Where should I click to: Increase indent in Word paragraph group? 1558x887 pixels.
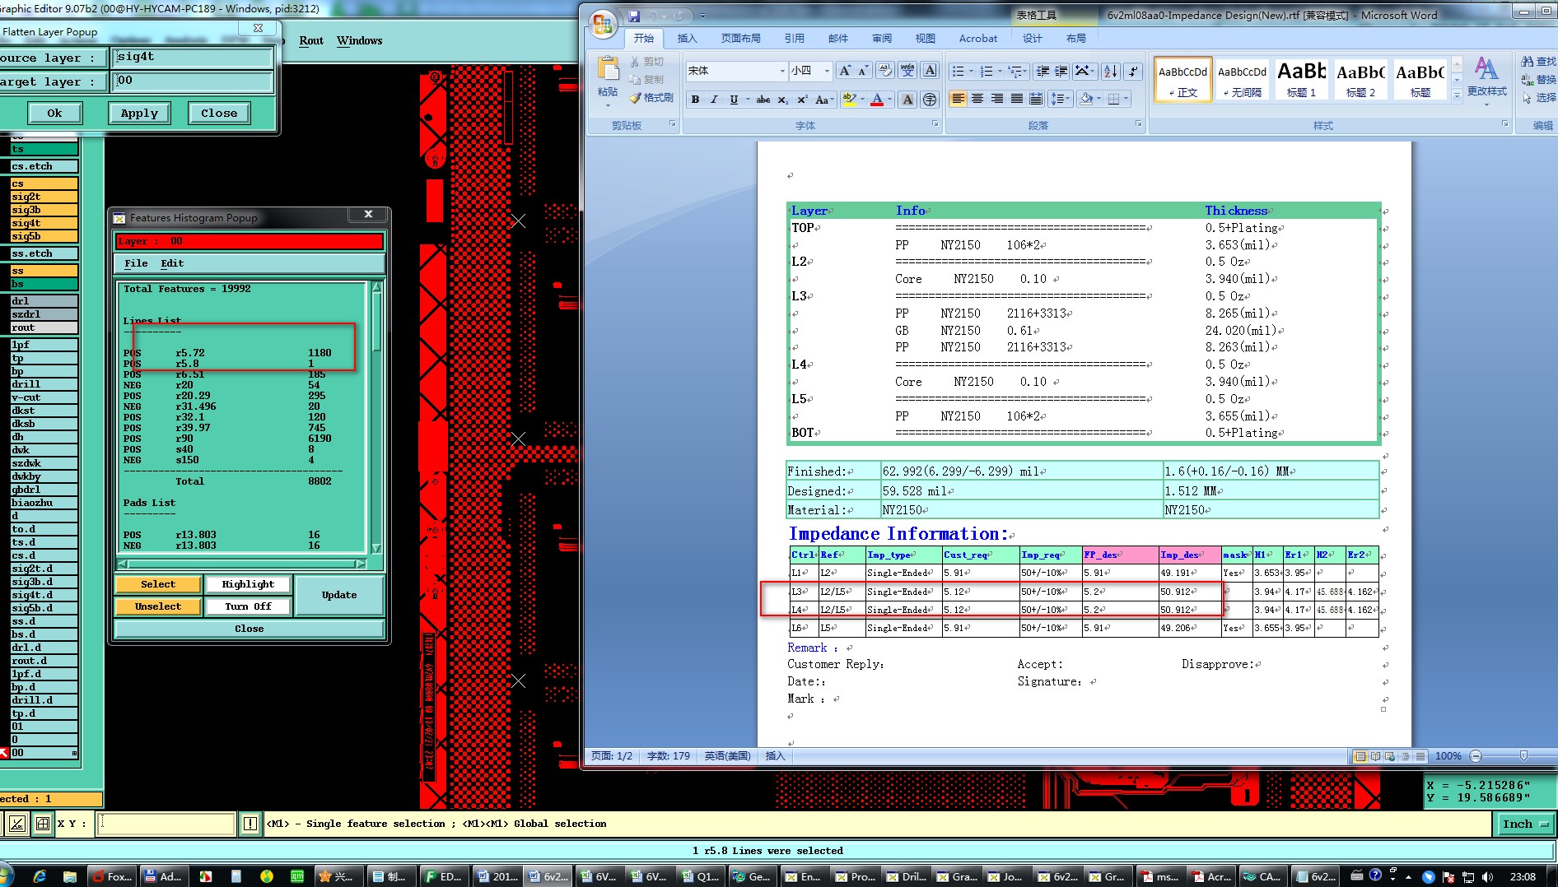pyautogui.click(x=1061, y=71)
